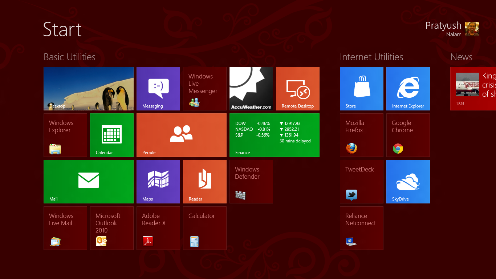Open the SkyDrive tile
Screen dimensions: 496x279
click(x=408, y=182)
